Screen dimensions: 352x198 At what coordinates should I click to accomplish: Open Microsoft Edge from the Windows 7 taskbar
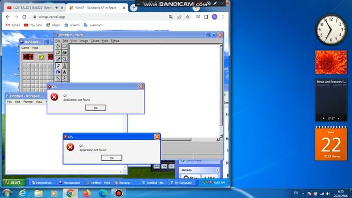pyautogui.click(x=103, y=193)
